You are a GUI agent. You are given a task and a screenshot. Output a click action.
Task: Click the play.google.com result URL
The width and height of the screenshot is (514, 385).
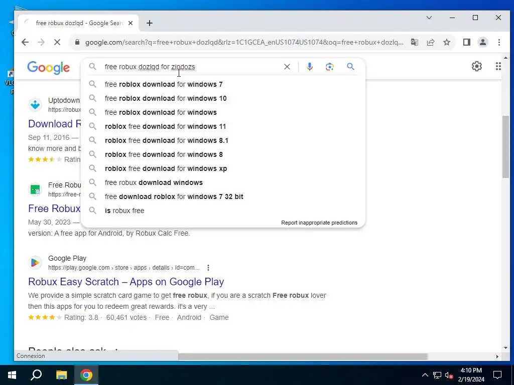(x=123, y=268)
